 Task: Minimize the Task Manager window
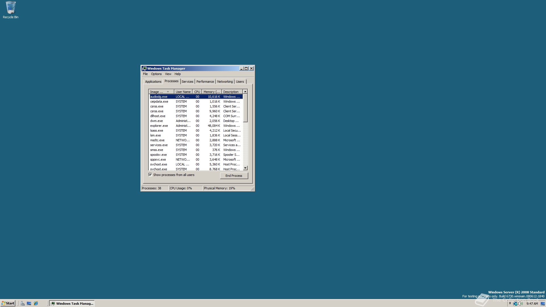coord(241,69)
